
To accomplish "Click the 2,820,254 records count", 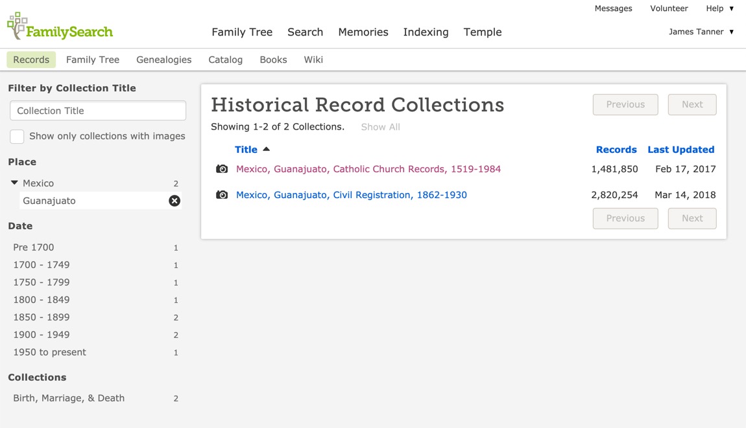I will coord(614,195).
